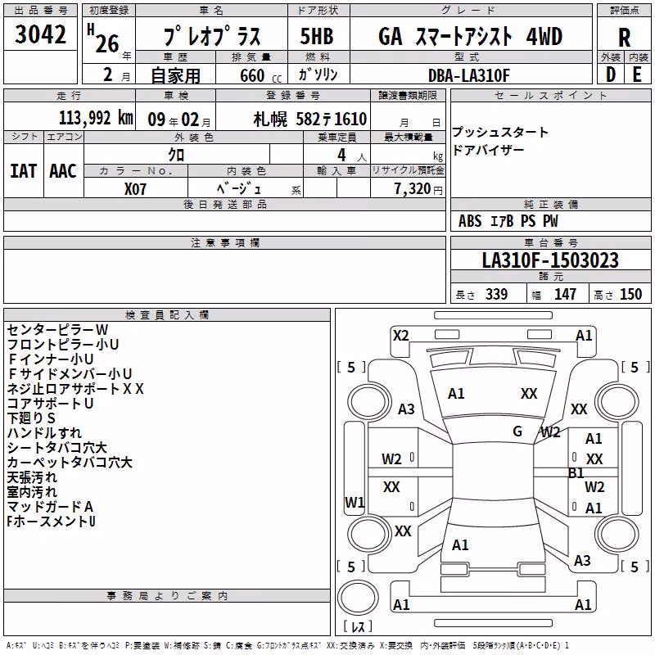Click grade GA スマートアシスト 4WD
The height and width of the screenshot is (655, 655).
click(x=470, y=36)
